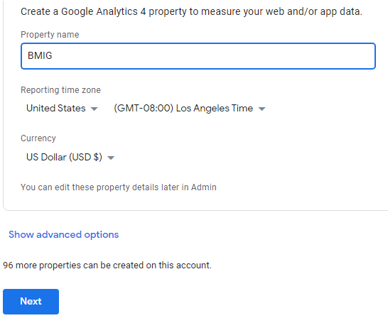Click the Next button

pyautogui.click(x=31, y=302)
